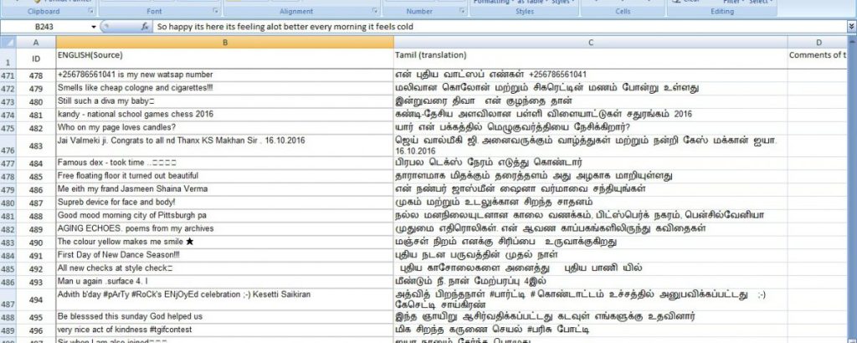
Task: Click ID cell 478
Action: point(36,74)
